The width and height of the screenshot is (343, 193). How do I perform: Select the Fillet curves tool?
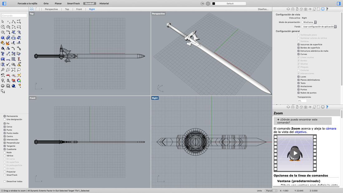8,32
